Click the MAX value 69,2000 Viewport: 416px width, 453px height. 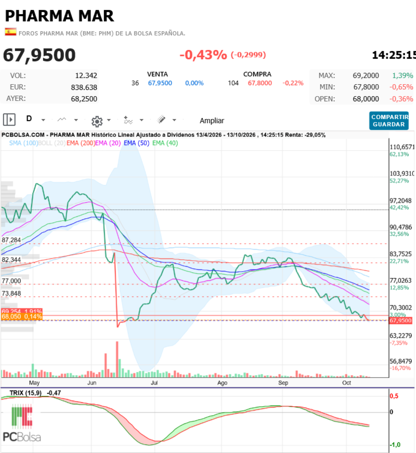pos(366,76)
